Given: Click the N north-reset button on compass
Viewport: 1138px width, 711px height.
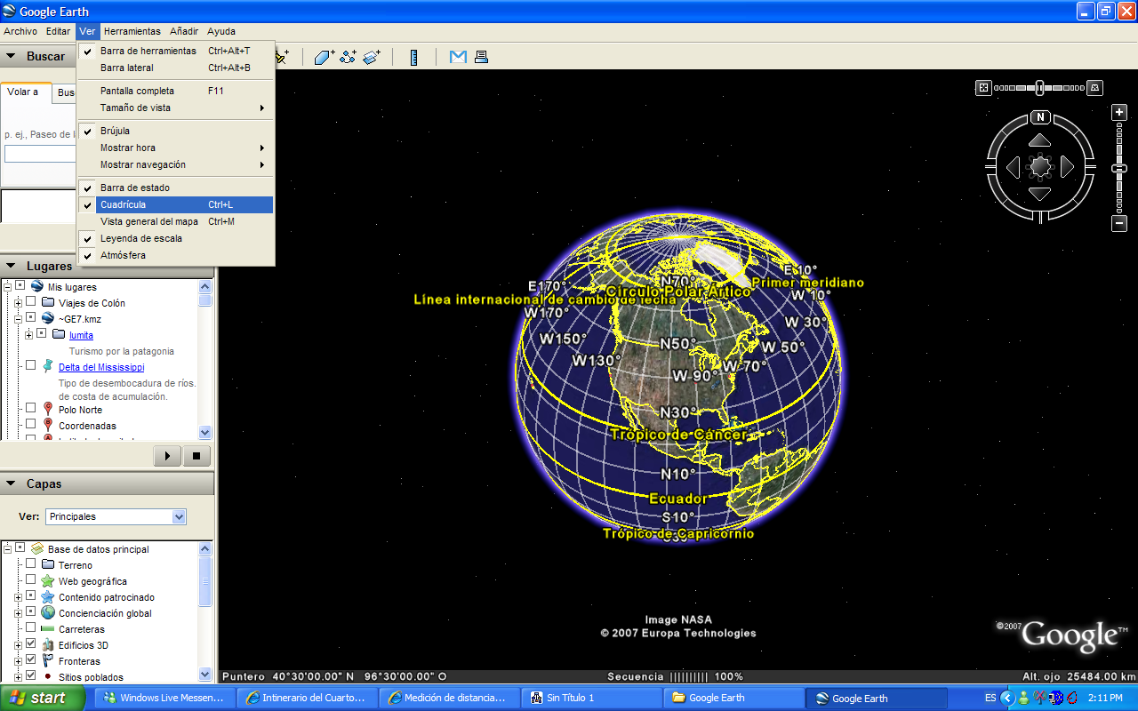Looking at the screenshot, I should click(1040, 117).
